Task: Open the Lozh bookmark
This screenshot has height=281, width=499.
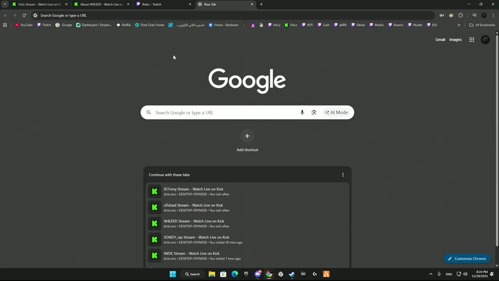Action: click(x=323, y=25)
